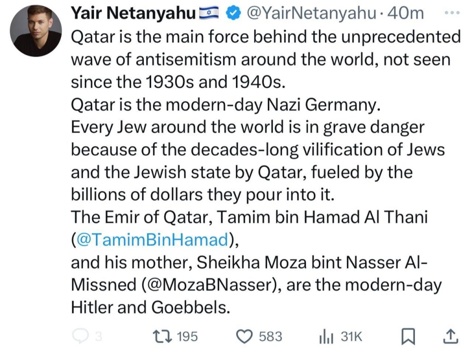Click the blue verified badge
The height and width of the screenshot is (354, 472).
coord(234,14)
